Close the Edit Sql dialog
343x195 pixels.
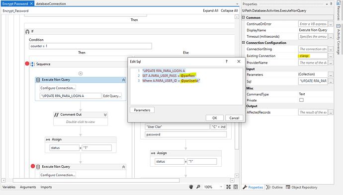[x=239, y=62]
